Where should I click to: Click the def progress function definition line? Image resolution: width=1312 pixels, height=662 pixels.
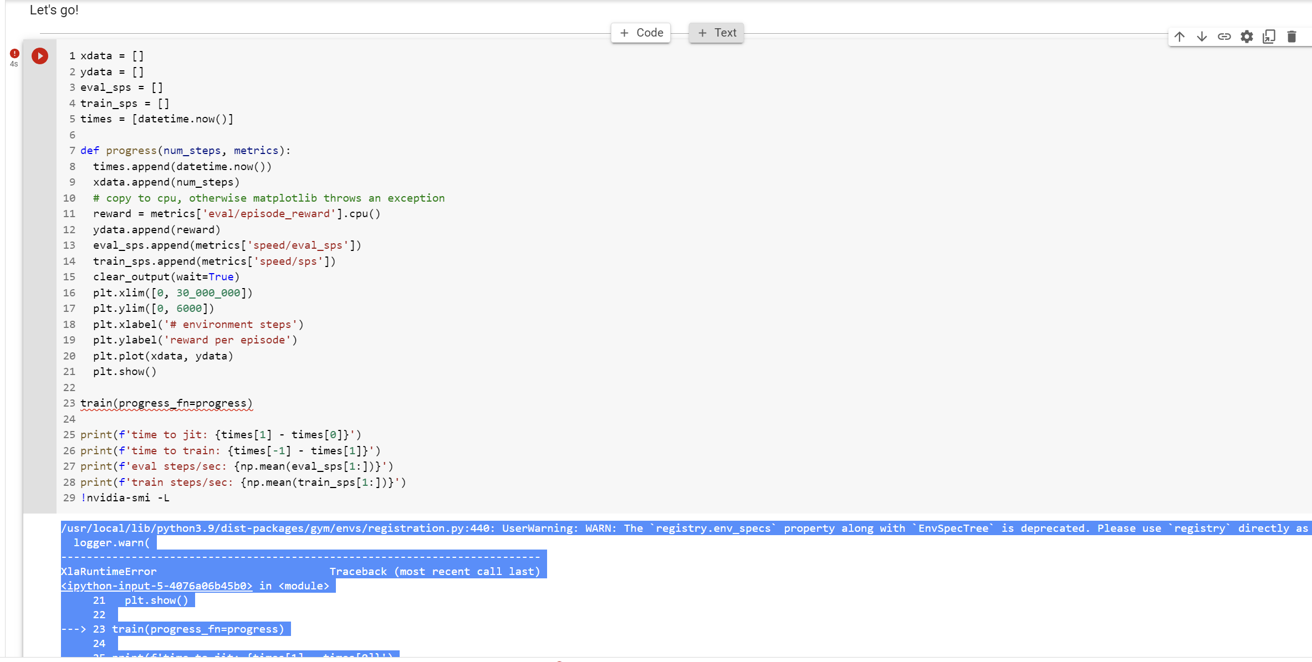click(x=185, y=151)
